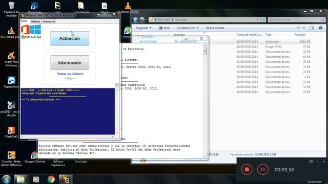The image size is (328, 184).
Task: Select the GeForce Experience desktop label
Action: (58, 163)
